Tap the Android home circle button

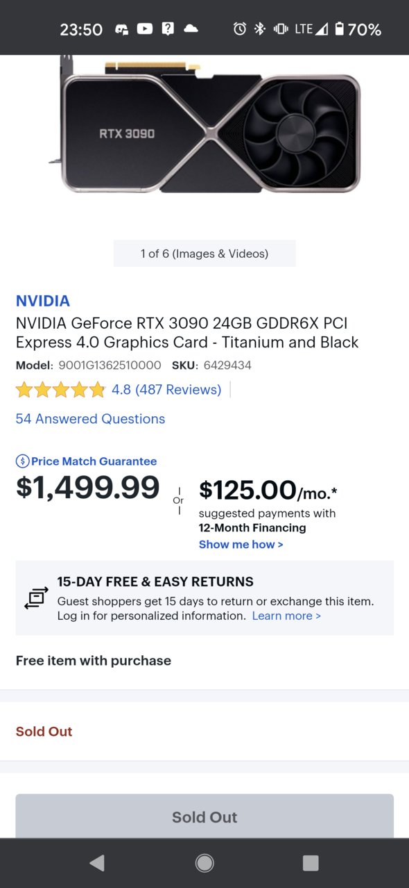(204, 863)
